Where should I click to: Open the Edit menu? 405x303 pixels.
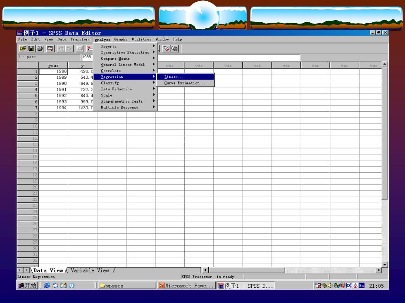36,40
